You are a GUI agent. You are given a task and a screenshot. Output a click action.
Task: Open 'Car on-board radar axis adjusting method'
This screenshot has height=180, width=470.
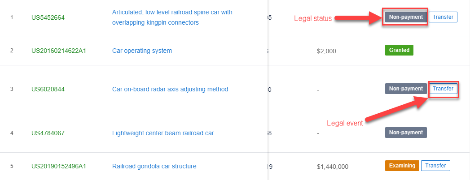(170, 89)
